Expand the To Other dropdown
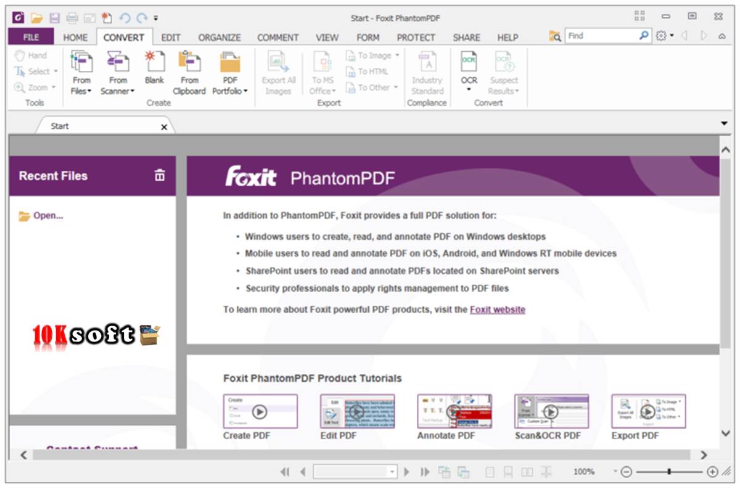 point(395,88)
